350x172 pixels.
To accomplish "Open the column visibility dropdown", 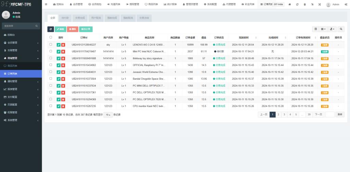I will pos(323,29).
